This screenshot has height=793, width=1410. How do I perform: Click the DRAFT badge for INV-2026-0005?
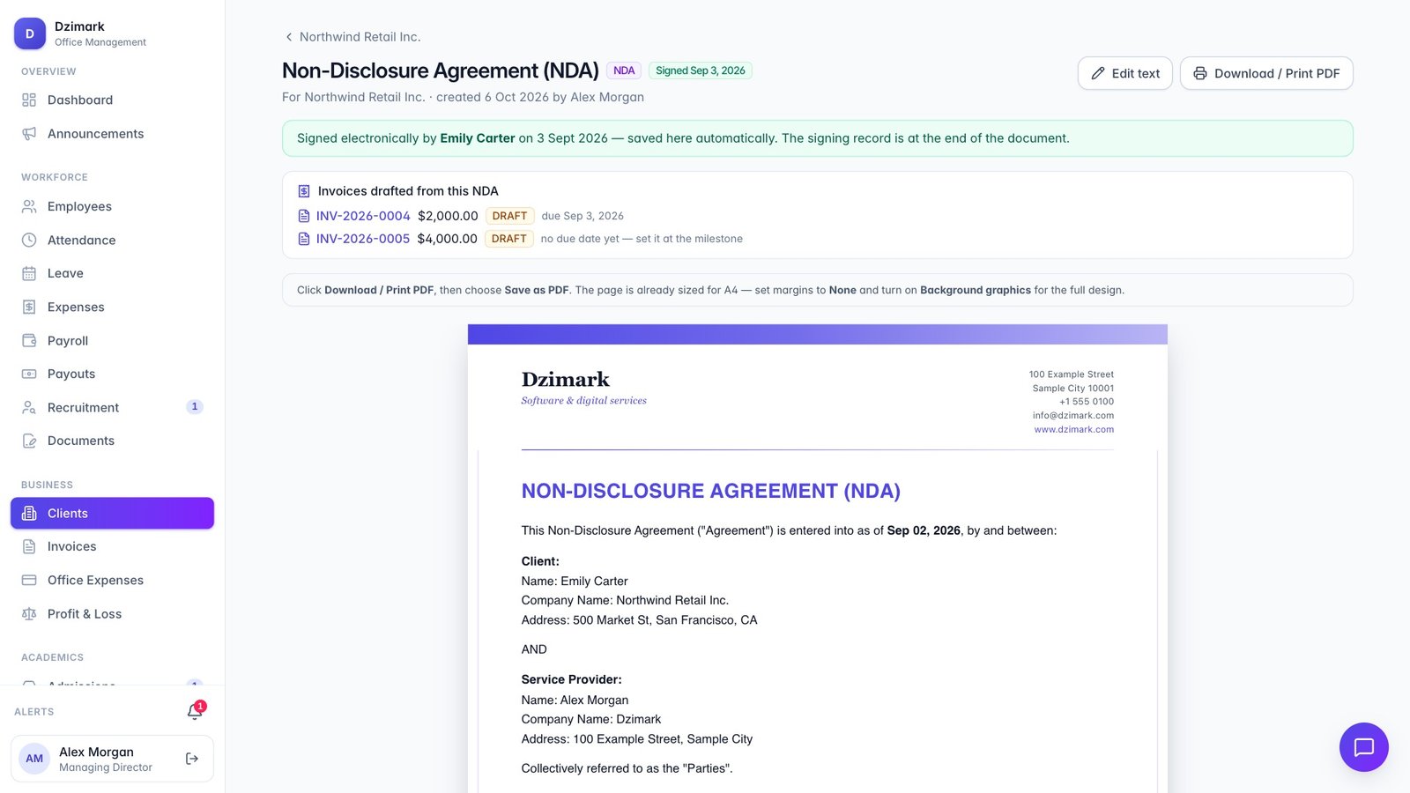tap(509, 239)
